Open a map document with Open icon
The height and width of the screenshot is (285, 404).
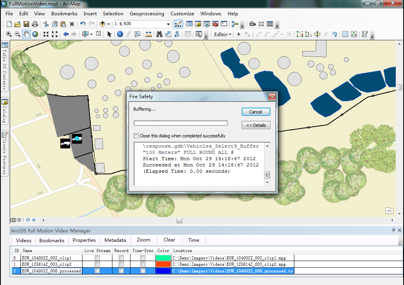(x=18, y=24)
